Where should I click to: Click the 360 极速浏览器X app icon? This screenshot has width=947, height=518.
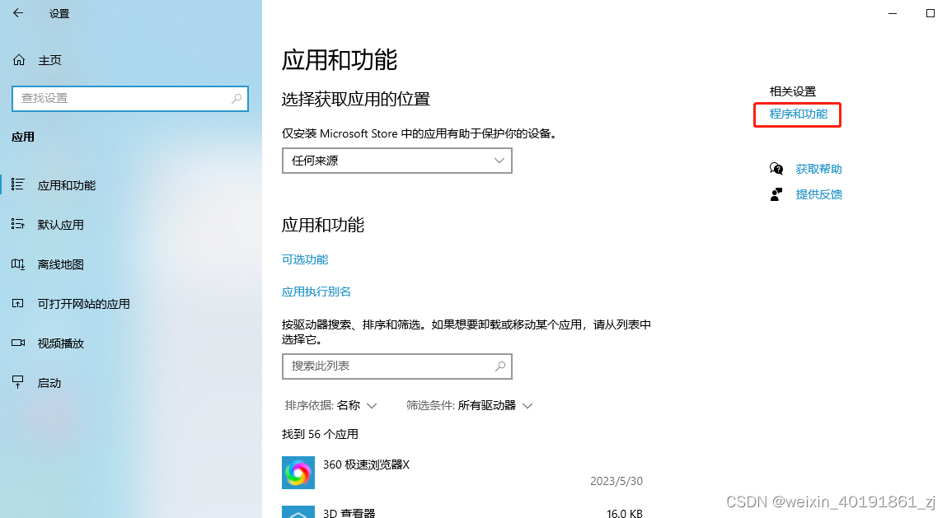click(x=298, y=472)
